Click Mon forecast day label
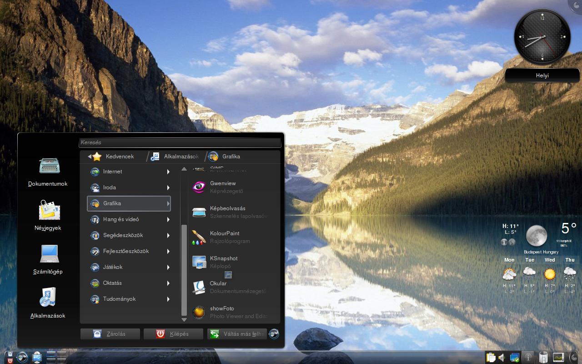 coord(509,260)
